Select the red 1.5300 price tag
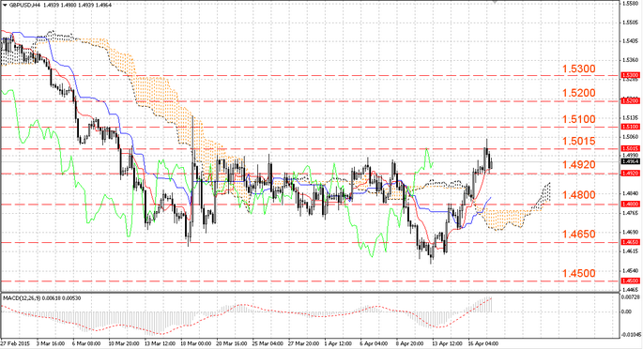The width and height of the screenshot is (643, 349). point(630,75)
